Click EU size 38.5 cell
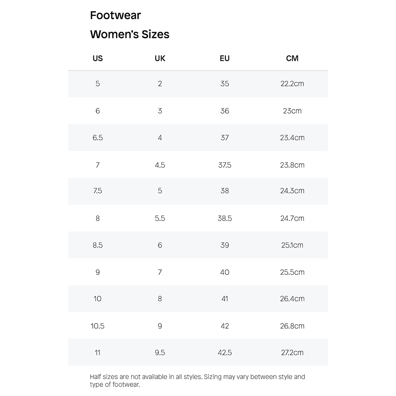The height and width of the screenshot is (396, 396). [x=225, y=218]
